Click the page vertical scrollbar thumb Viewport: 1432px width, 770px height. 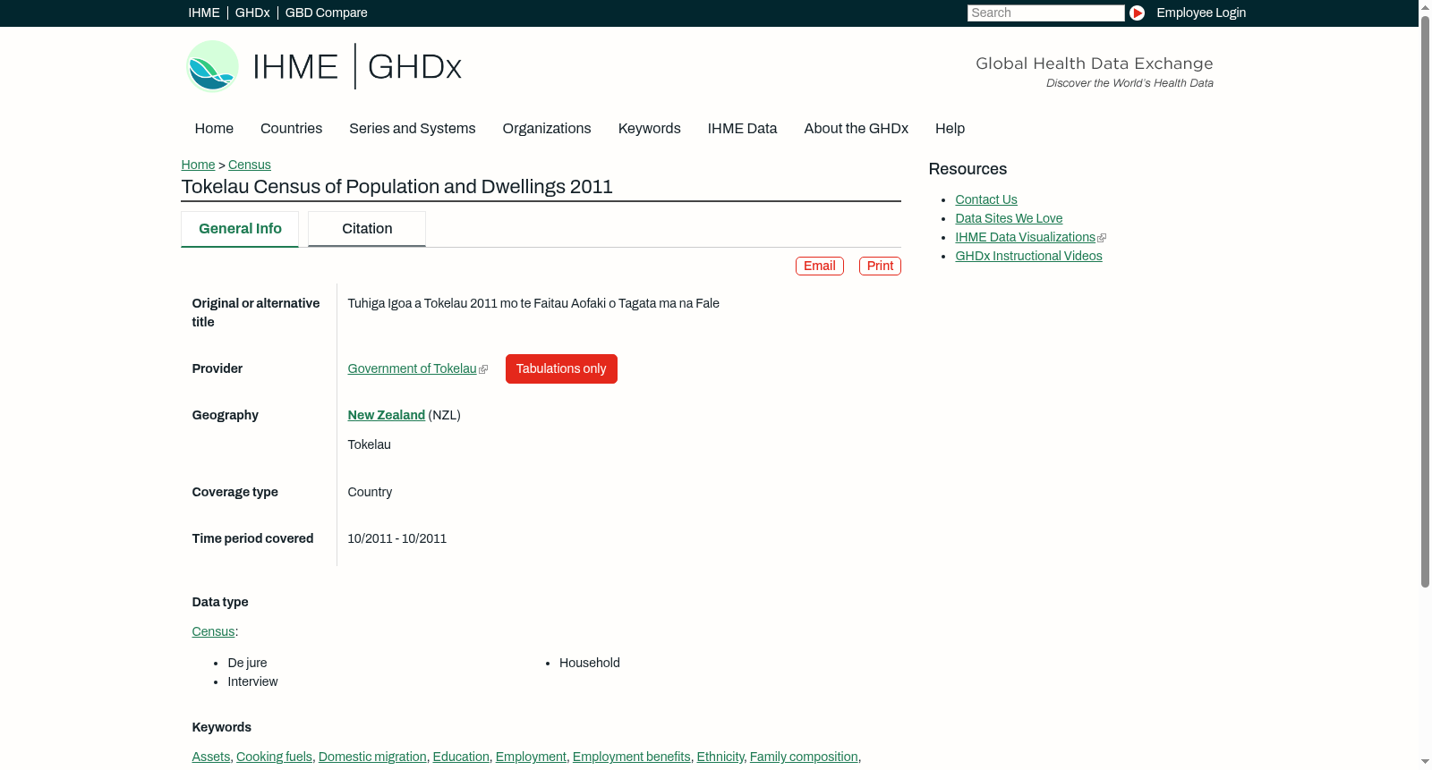pyautogui.click(x=1425, y=300)
